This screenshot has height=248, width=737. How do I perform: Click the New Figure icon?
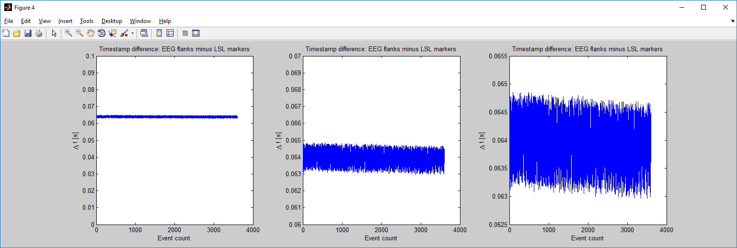(x=6, y=34)
